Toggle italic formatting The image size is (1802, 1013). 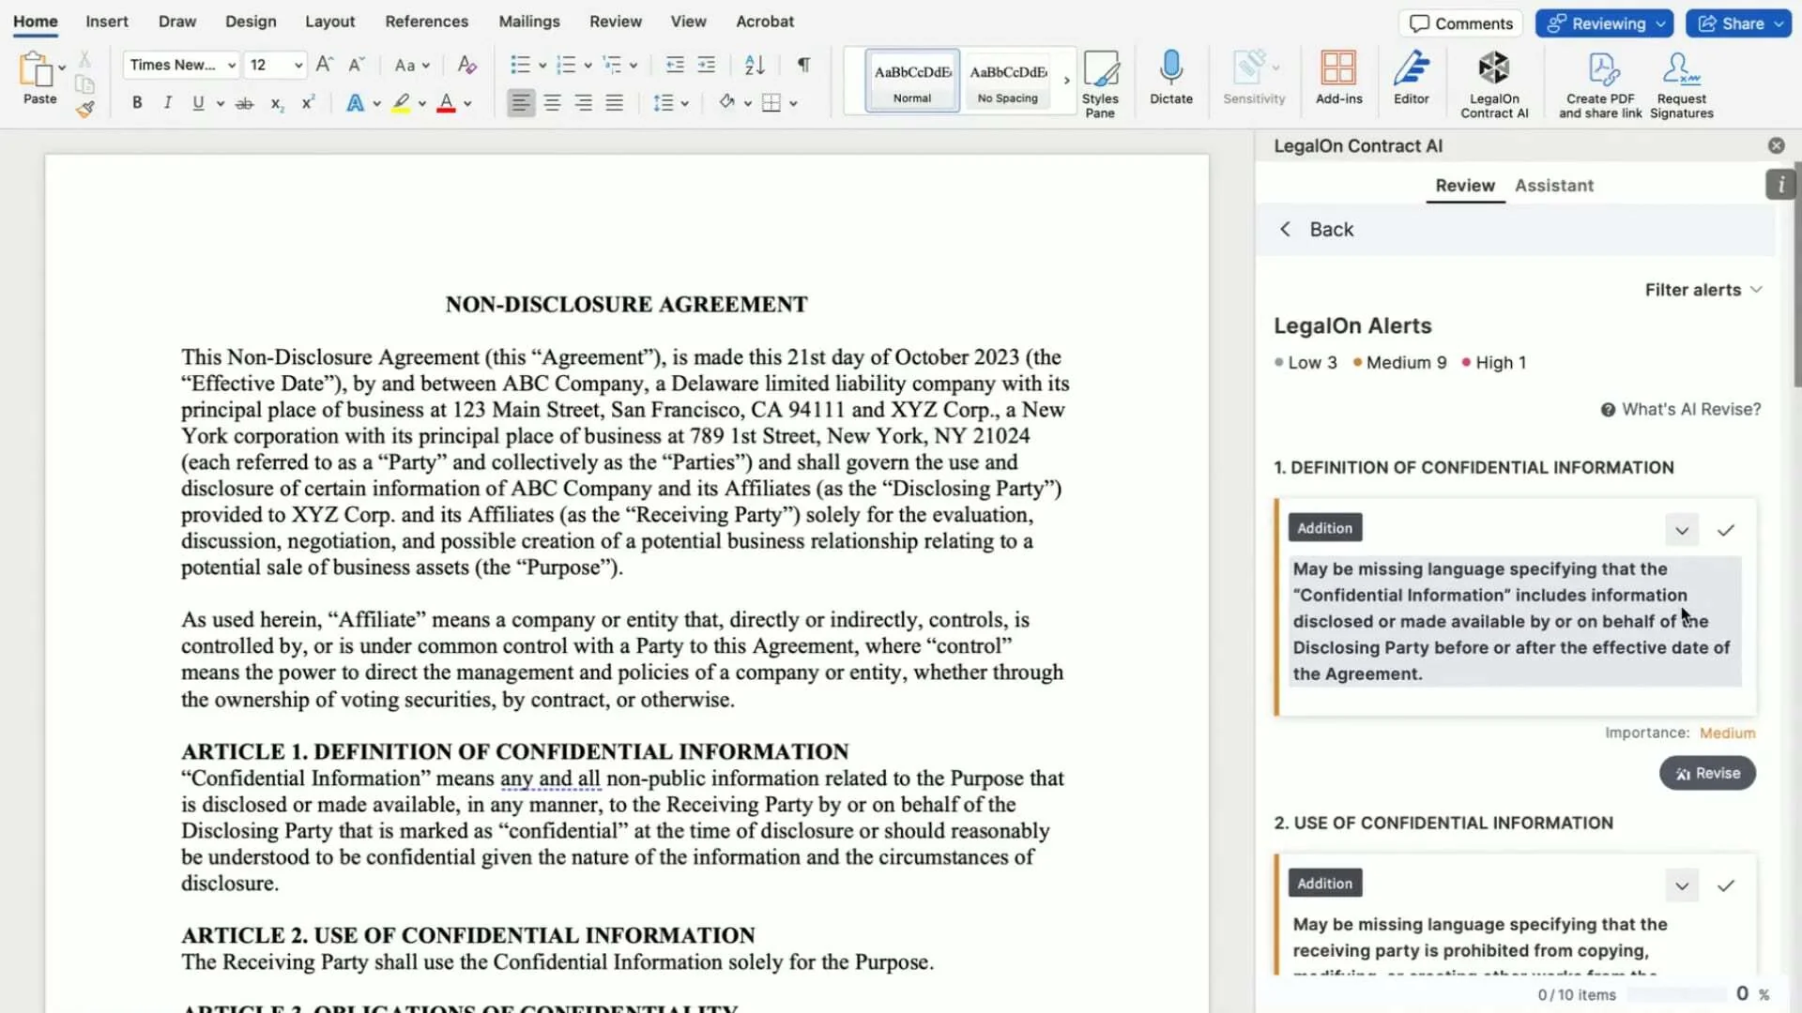click(x=167, y=103)
